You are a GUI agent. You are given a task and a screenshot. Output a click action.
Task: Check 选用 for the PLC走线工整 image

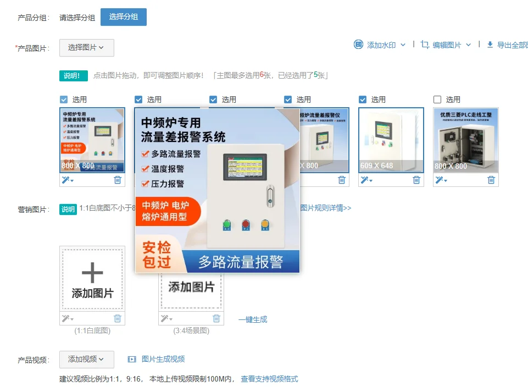click(437, 100)
